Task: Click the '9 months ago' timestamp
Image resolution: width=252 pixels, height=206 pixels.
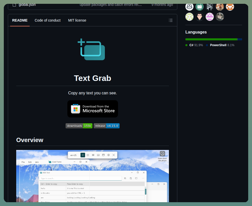Action: (x=162, y=5)
